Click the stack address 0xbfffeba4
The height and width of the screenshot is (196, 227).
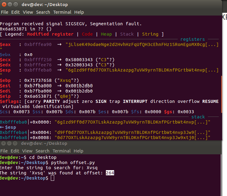point(13,132)
